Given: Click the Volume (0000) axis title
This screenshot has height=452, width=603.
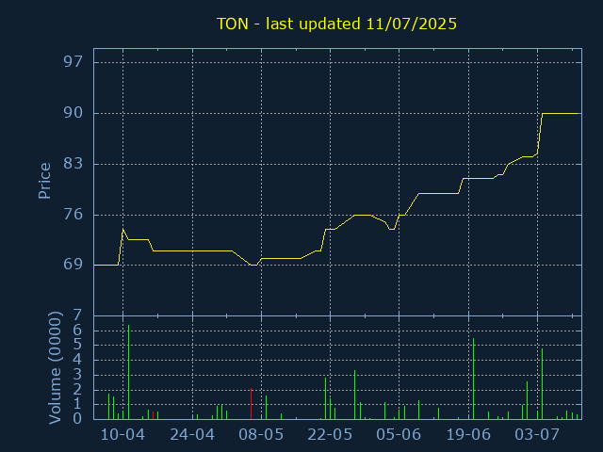Looking at the screenshot, I should [56, 368].
